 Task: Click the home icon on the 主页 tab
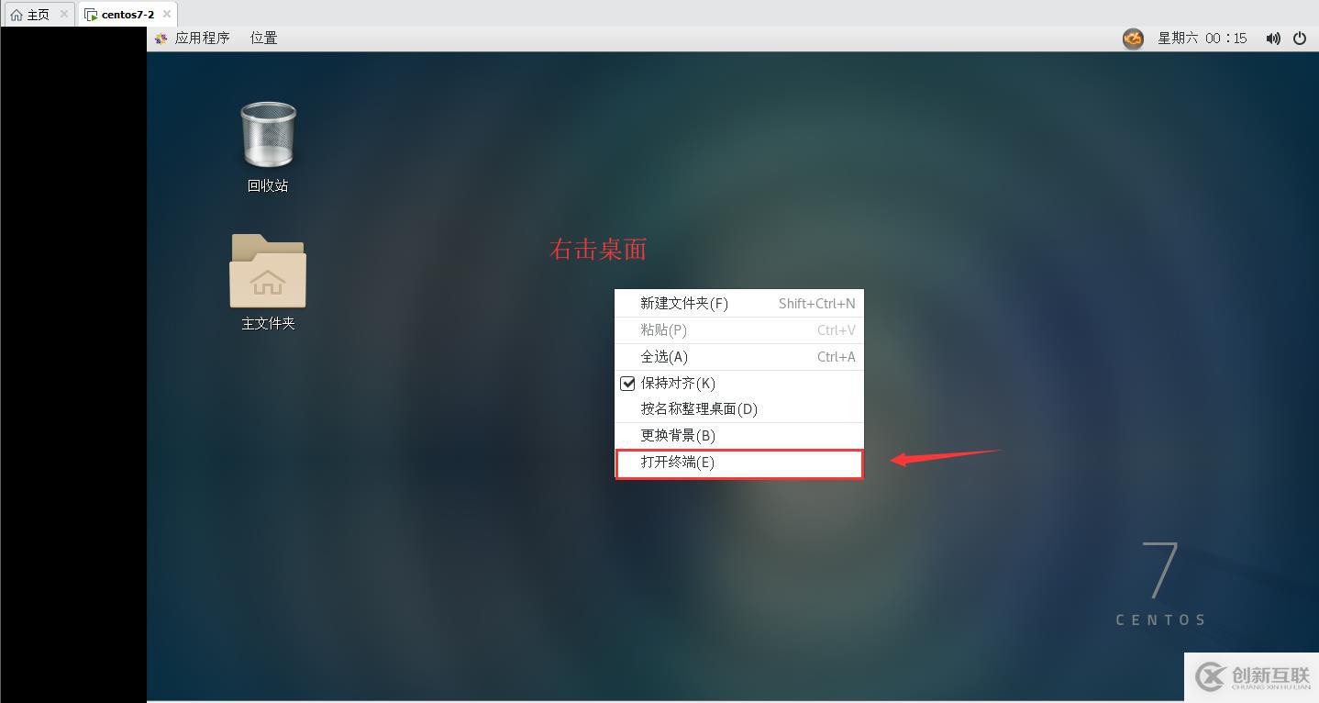point(16,15)
